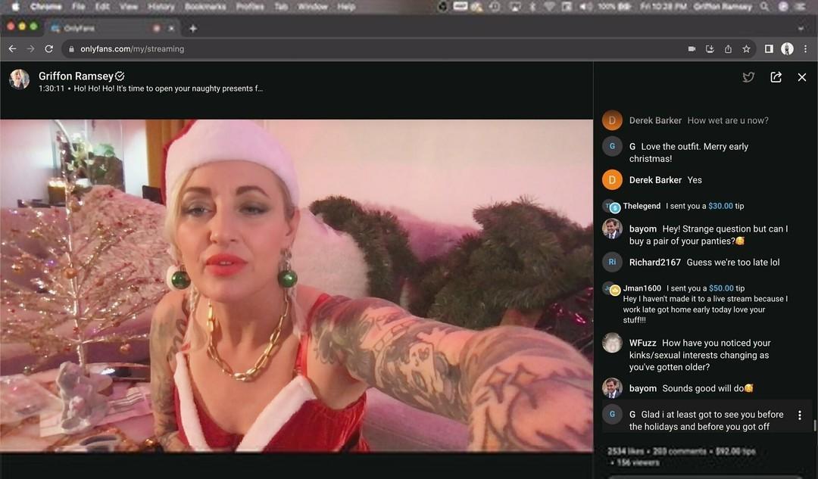Image resolution: width=818 pixels, height=479 pixels.
Task: Click the install app icon in address bar
Action: coord(710,49)
